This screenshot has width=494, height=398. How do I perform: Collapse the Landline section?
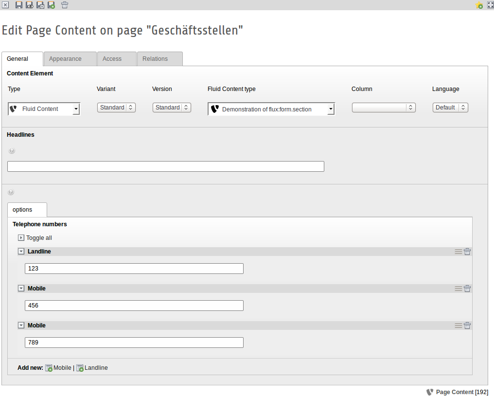coord(21,252)
